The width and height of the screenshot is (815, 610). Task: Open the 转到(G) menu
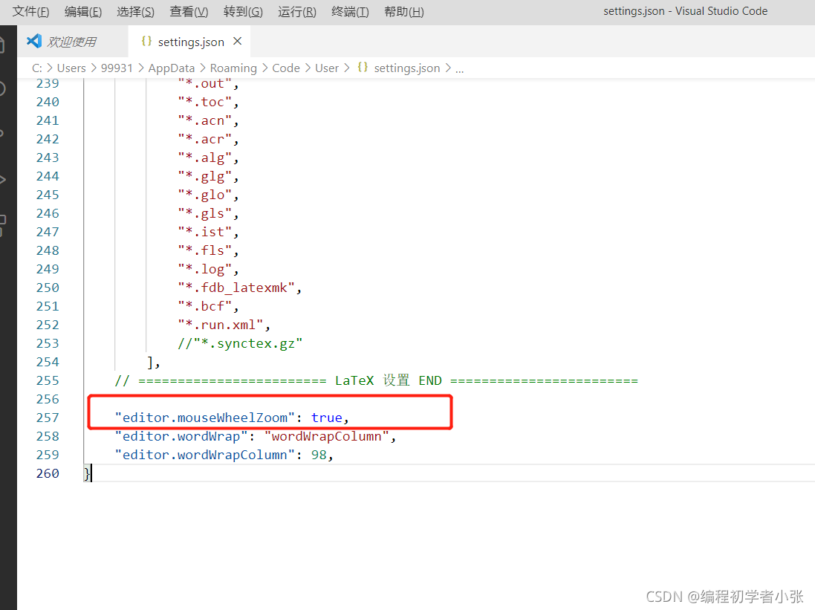243,11
